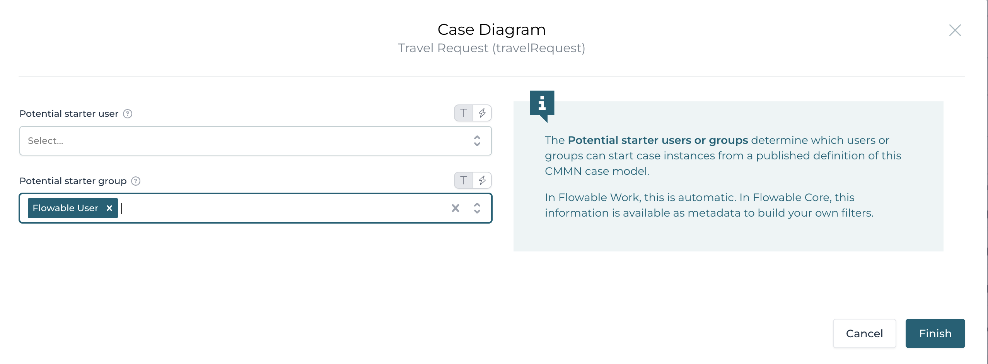Close the Case Diagram dialog
This screenshot has width=988, height=364.
955,30
